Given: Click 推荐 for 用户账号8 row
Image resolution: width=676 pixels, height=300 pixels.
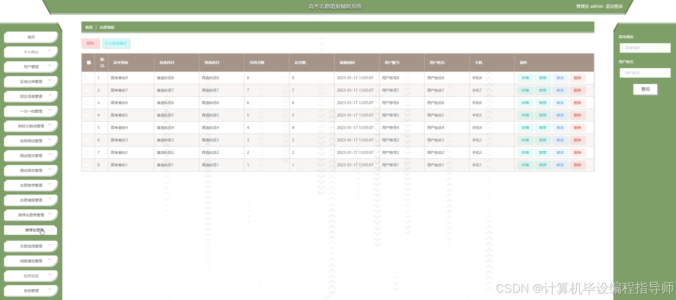Looking at the screenshot, I should tap(542, 78).
